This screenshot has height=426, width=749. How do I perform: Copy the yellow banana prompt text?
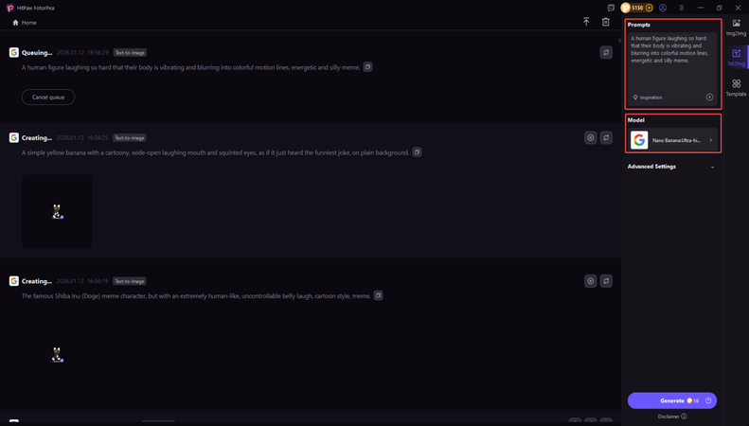tap(417, 152)
